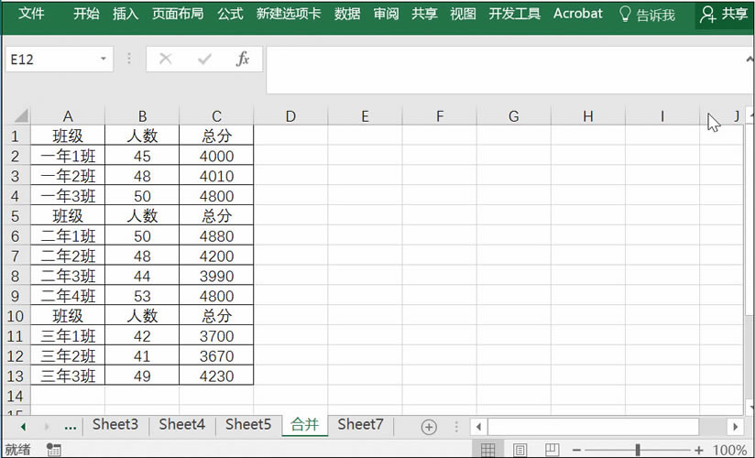Click the zoom in plus button
The height and width of the screenshot is (458, 755).
tap(699, 451)
